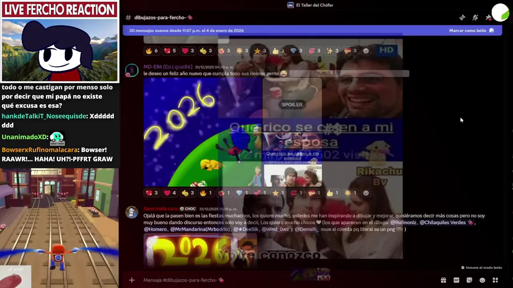Click the Subway Surfers gameplay video
Image resolution: width=513 pixels, height=288 pixels.
pyautogui.click(x=59, y=228)
